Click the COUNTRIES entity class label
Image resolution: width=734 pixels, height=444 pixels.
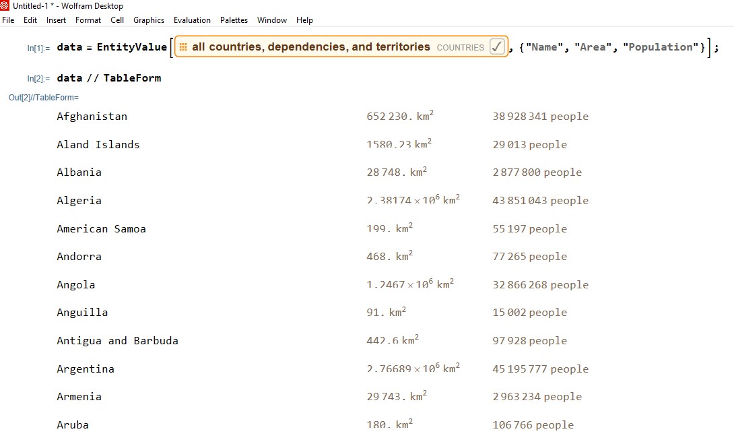click(x=460, y=48)
